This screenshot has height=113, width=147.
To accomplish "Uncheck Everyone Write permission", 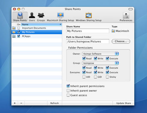I will [x=96, y=72].
